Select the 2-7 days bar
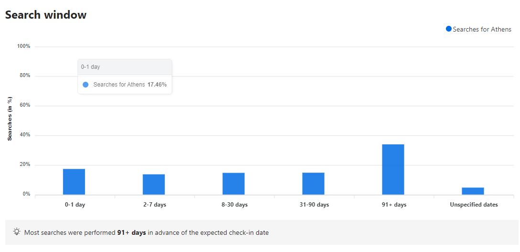The width and height of the screenshot is (520, 252). pos(154,184)
